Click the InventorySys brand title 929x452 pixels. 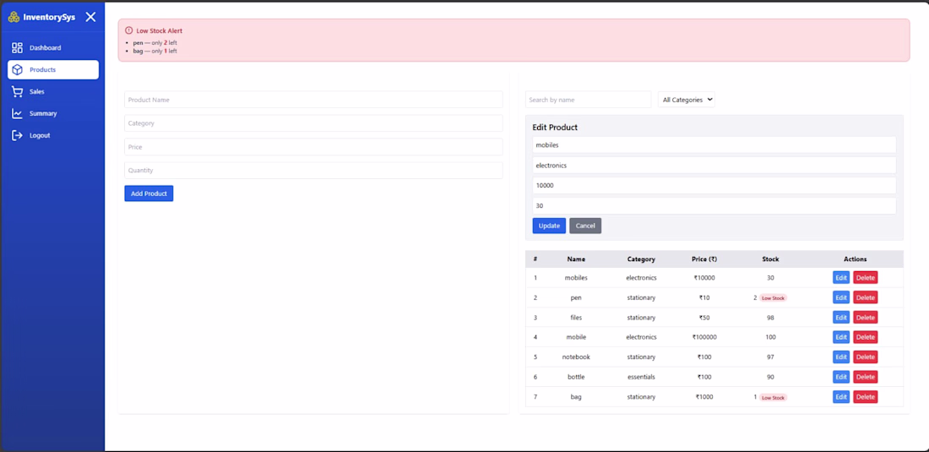coord(49,17)
